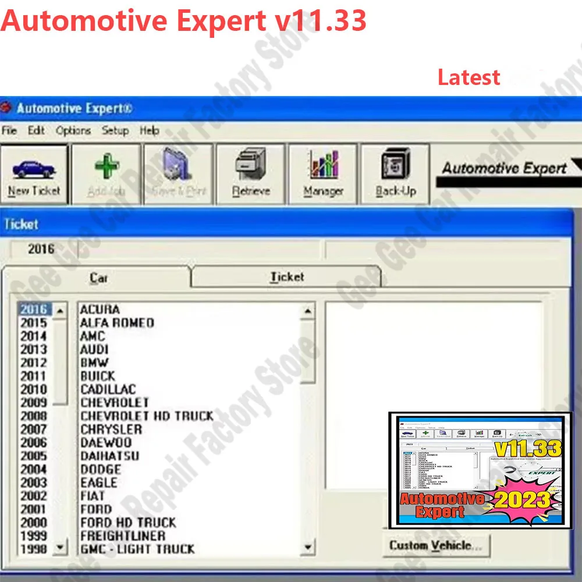Viewport: 582px width, 582px height.
Task: Open the Options menu
Action: tap(73, 131)
